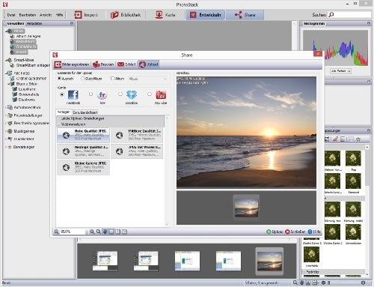Viewport: 374px width, 287px height.
Task: Click the Dropbox logo icon
Action: tap(132, 95)
